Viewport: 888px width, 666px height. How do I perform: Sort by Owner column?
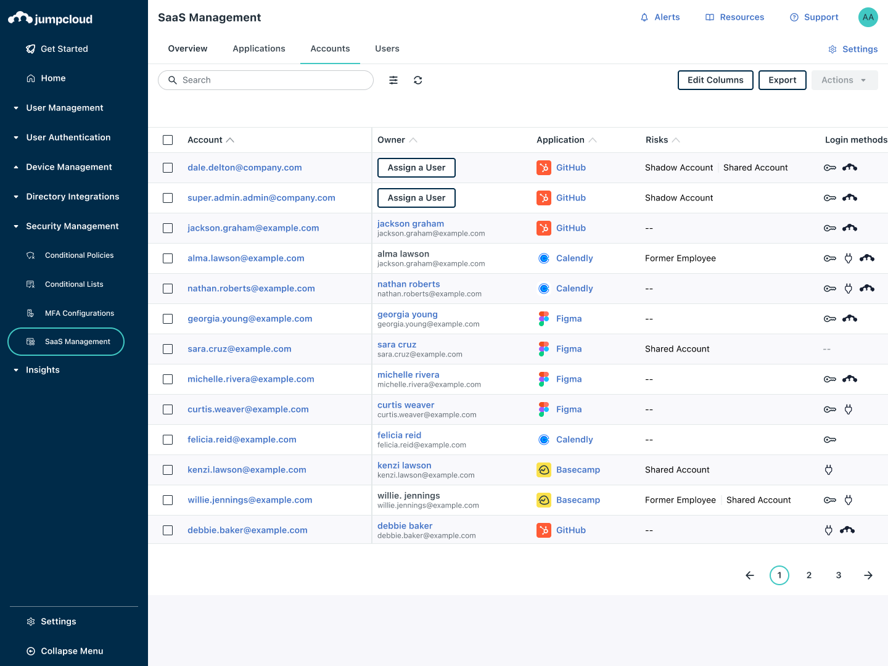[x=397, y=140]
